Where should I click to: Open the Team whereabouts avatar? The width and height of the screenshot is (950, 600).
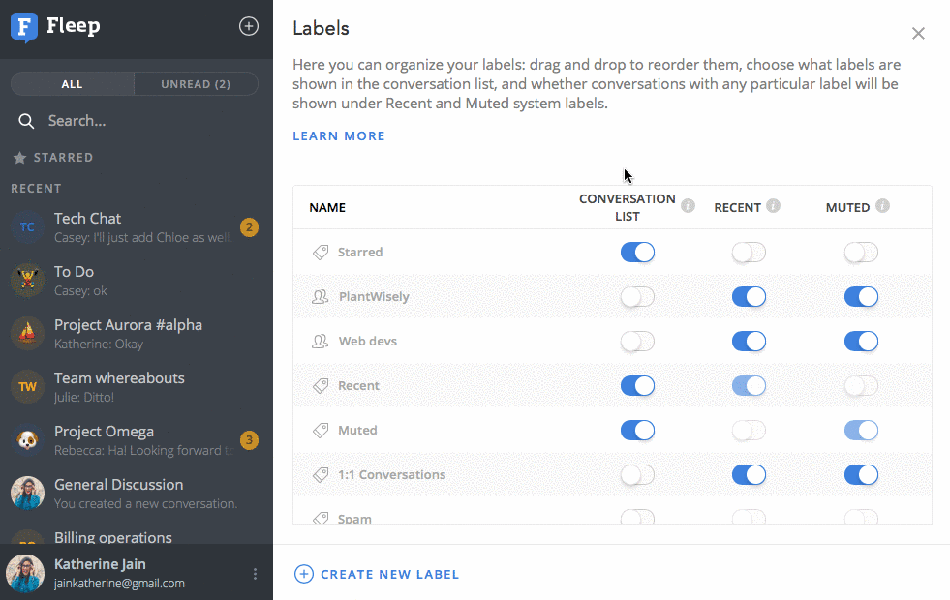click(x=27, y=387)
